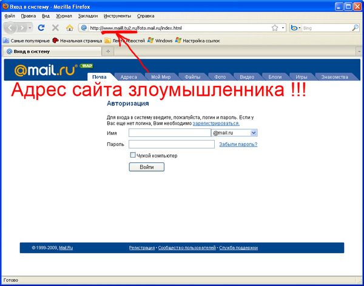Check the Чужой компьютер checkbox

[x=132, y=155]
